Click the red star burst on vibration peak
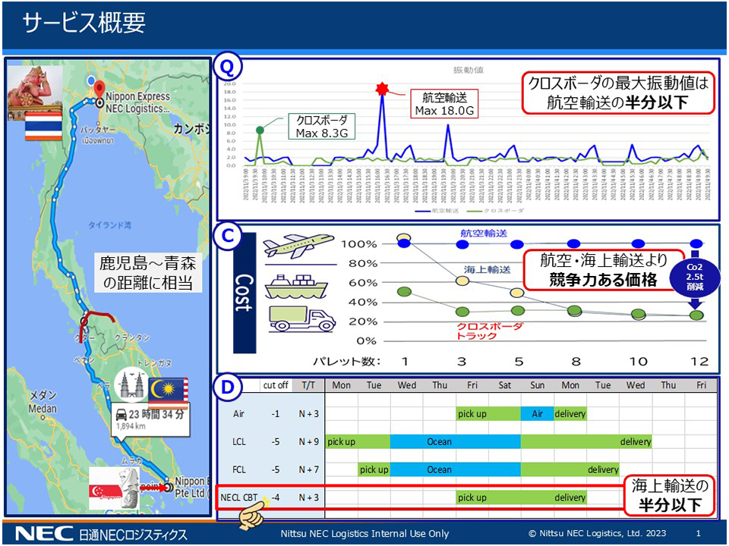 click(x=382, y=89)
